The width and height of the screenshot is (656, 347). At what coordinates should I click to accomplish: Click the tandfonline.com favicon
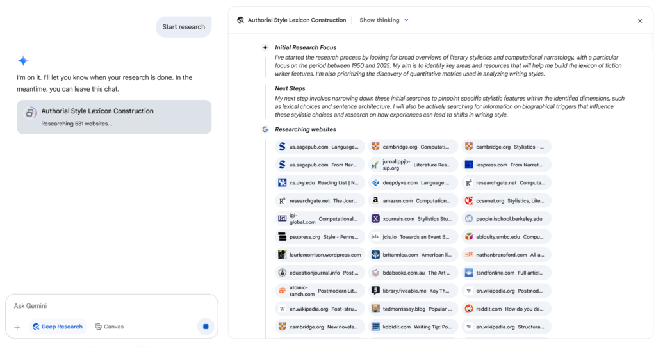coord(469,273)
